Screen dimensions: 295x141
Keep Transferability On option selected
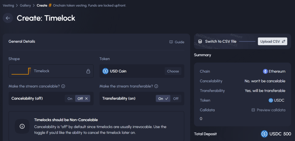coord(163,99)
